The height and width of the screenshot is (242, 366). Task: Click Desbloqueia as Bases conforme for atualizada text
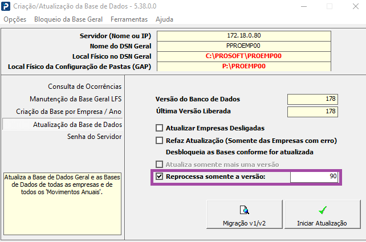tap(239, 152)
